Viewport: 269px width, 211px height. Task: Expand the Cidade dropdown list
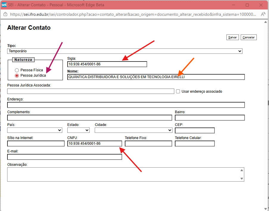point(133,130)
